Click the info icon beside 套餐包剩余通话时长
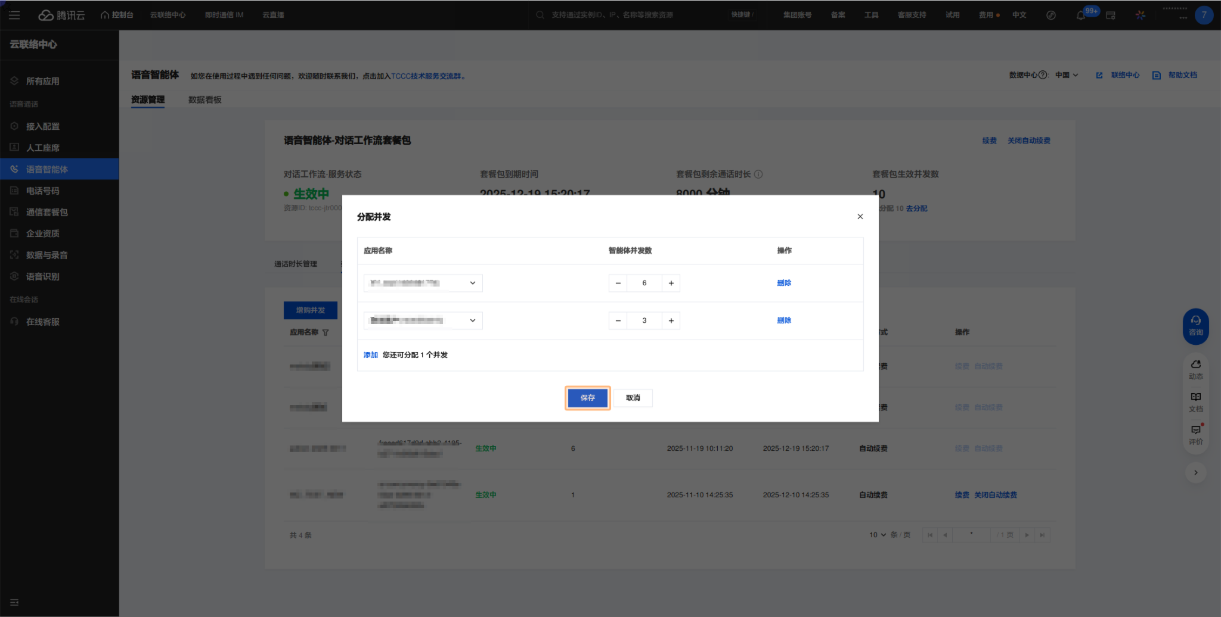Screen dimensions: 1221x617 pyautogui.click(x=758, y=174)
